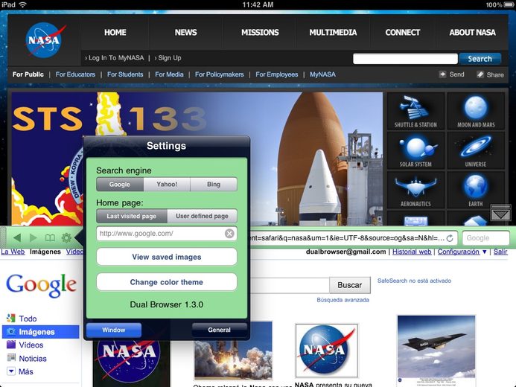The width and height of the screenshot is (516, 387).
Task: Select Imágenes in the Google sidebar
Action: (40, 332)
